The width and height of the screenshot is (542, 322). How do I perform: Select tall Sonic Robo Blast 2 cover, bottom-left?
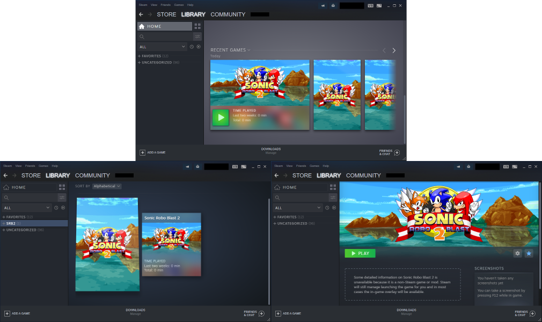click(x=107, y=244)
